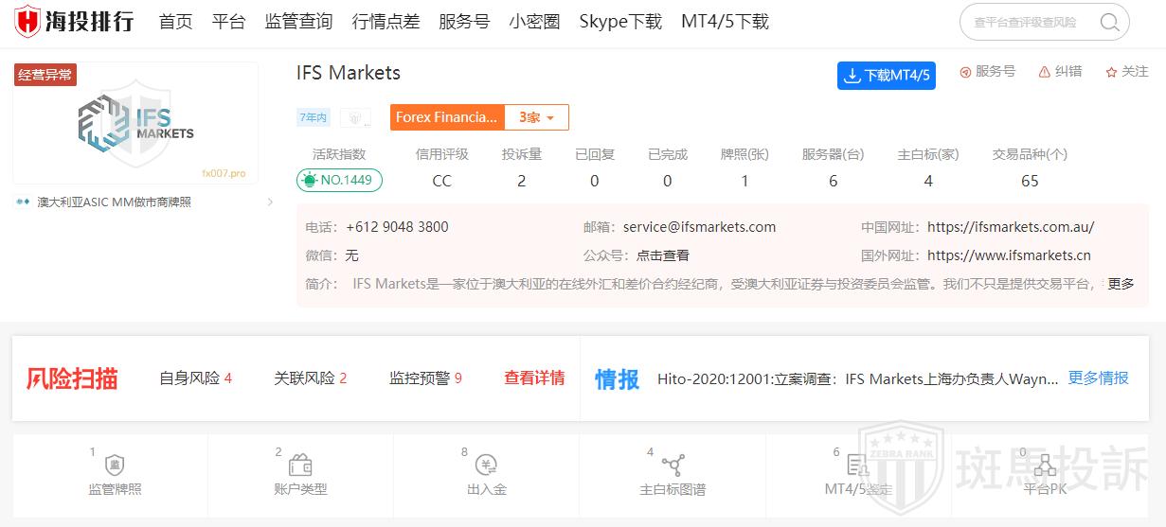The height and width of the screenshot is (527, 1166).
Task: Expand company intro with 更多
Action: coord(1121,284)
